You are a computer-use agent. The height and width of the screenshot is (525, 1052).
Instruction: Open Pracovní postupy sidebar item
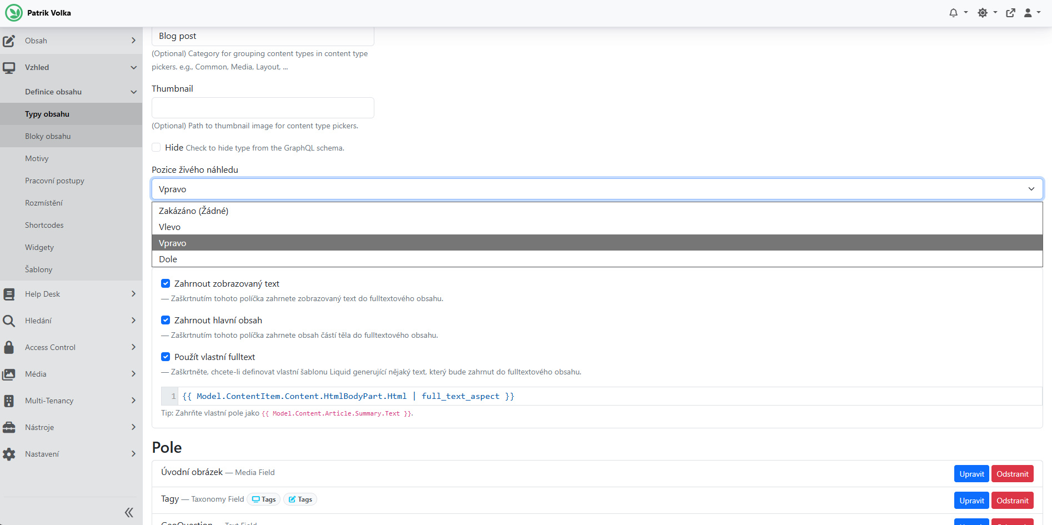pyautogui.click(x=71, y=181)
